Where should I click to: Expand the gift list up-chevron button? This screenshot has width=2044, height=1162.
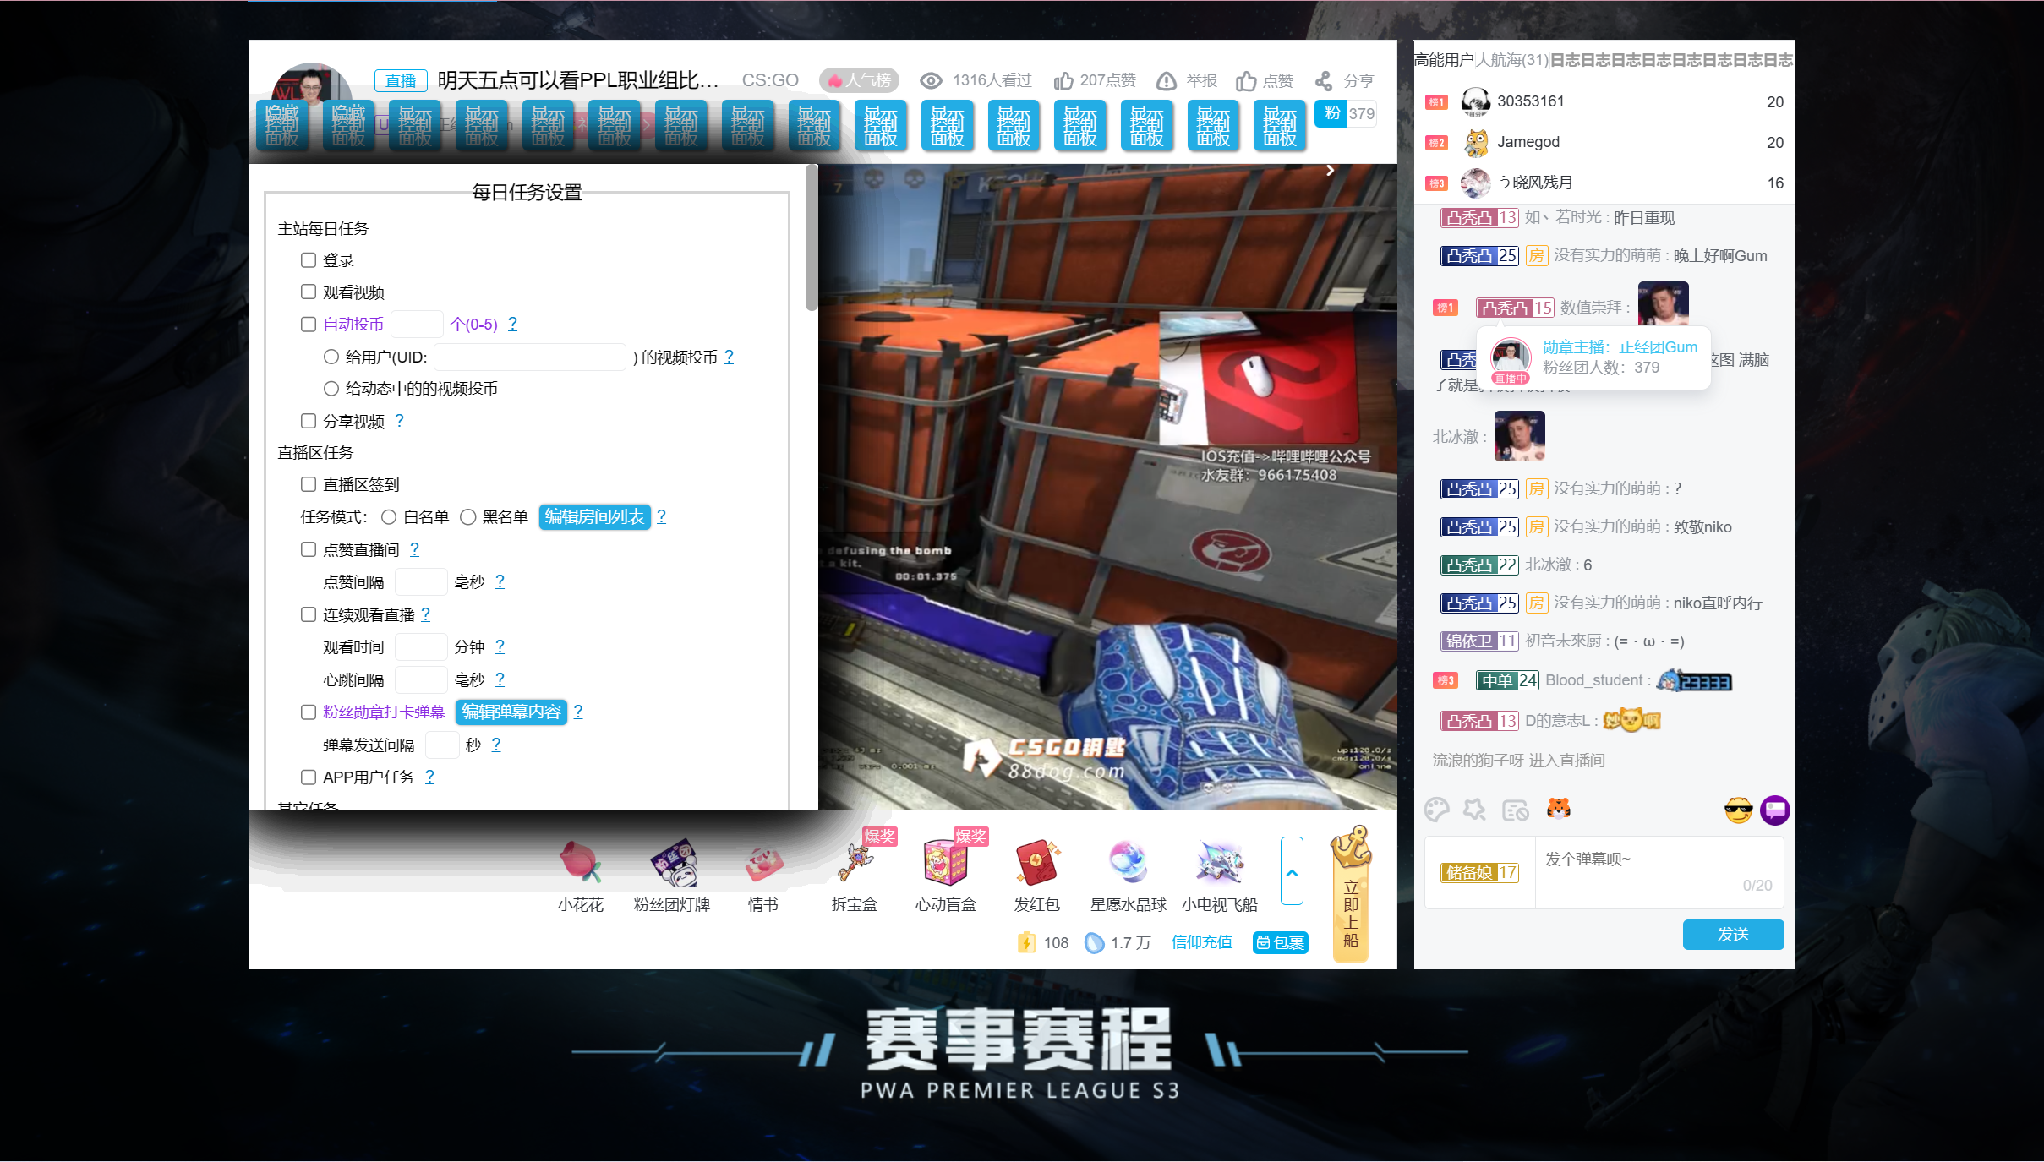click(1292, 871)
